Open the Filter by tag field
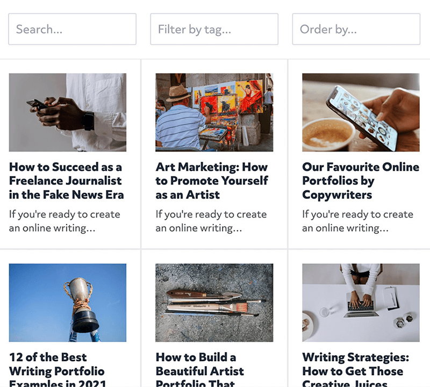The height and width of the screenshot is (387, 430). click(x=214, y=29)
